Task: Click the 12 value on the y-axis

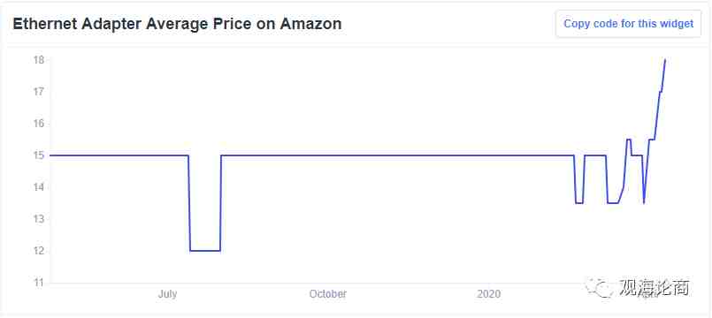Action: point(38,251)
